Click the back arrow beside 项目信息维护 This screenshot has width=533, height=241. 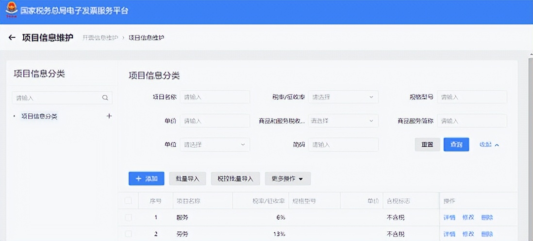pyautogui.click(x=12, y=38)
